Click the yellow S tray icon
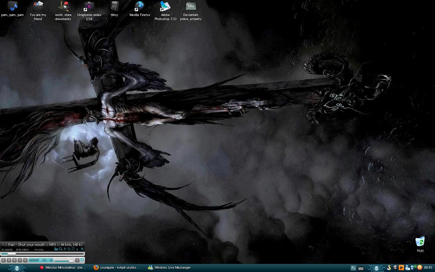The image size is (435, 272). tap(389, 268)
